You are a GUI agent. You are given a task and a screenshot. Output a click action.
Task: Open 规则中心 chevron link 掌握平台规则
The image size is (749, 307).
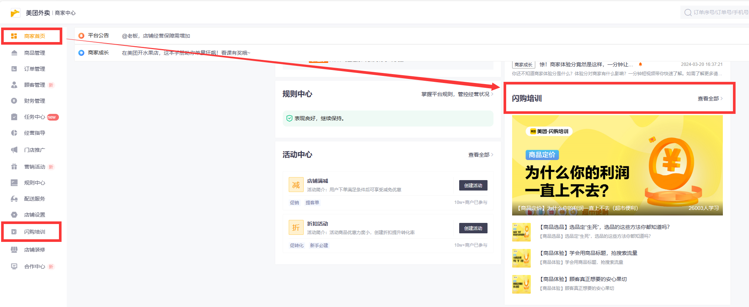coord(457,94)
